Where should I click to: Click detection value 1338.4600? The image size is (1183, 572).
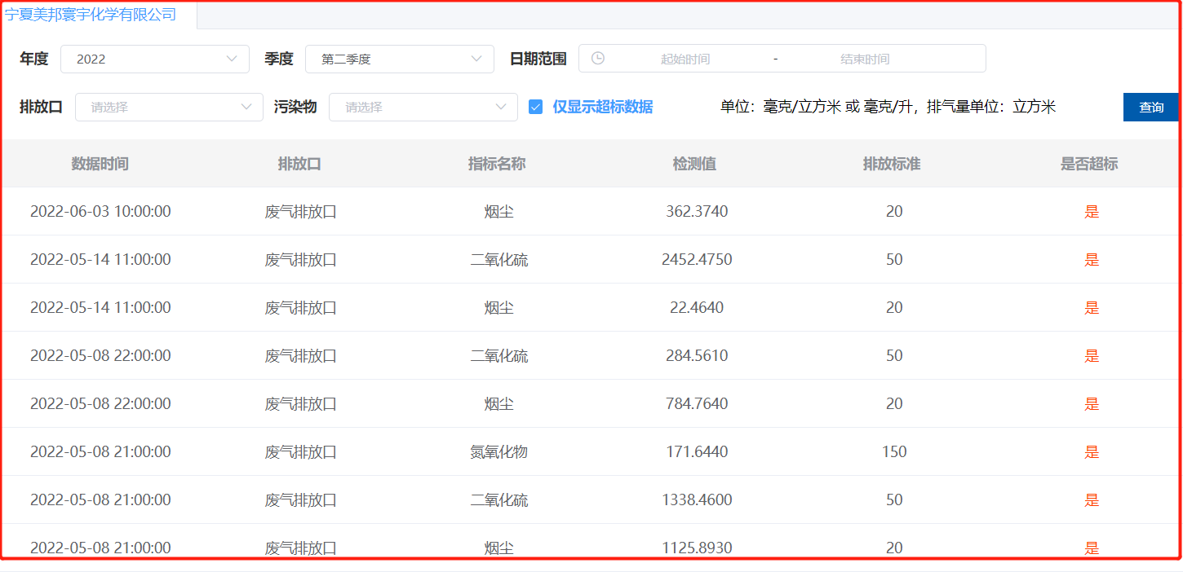pos(697,500)
